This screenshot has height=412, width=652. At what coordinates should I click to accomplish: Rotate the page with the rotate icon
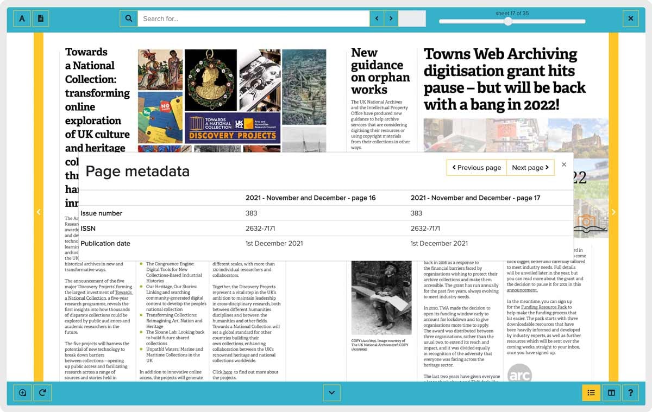click(x=42, y=392)
